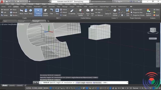Open the Home ribbon tab
Image resolution: width=161 pixels, height=90 pixels.
pyautogui.click(x=3, y=6)
